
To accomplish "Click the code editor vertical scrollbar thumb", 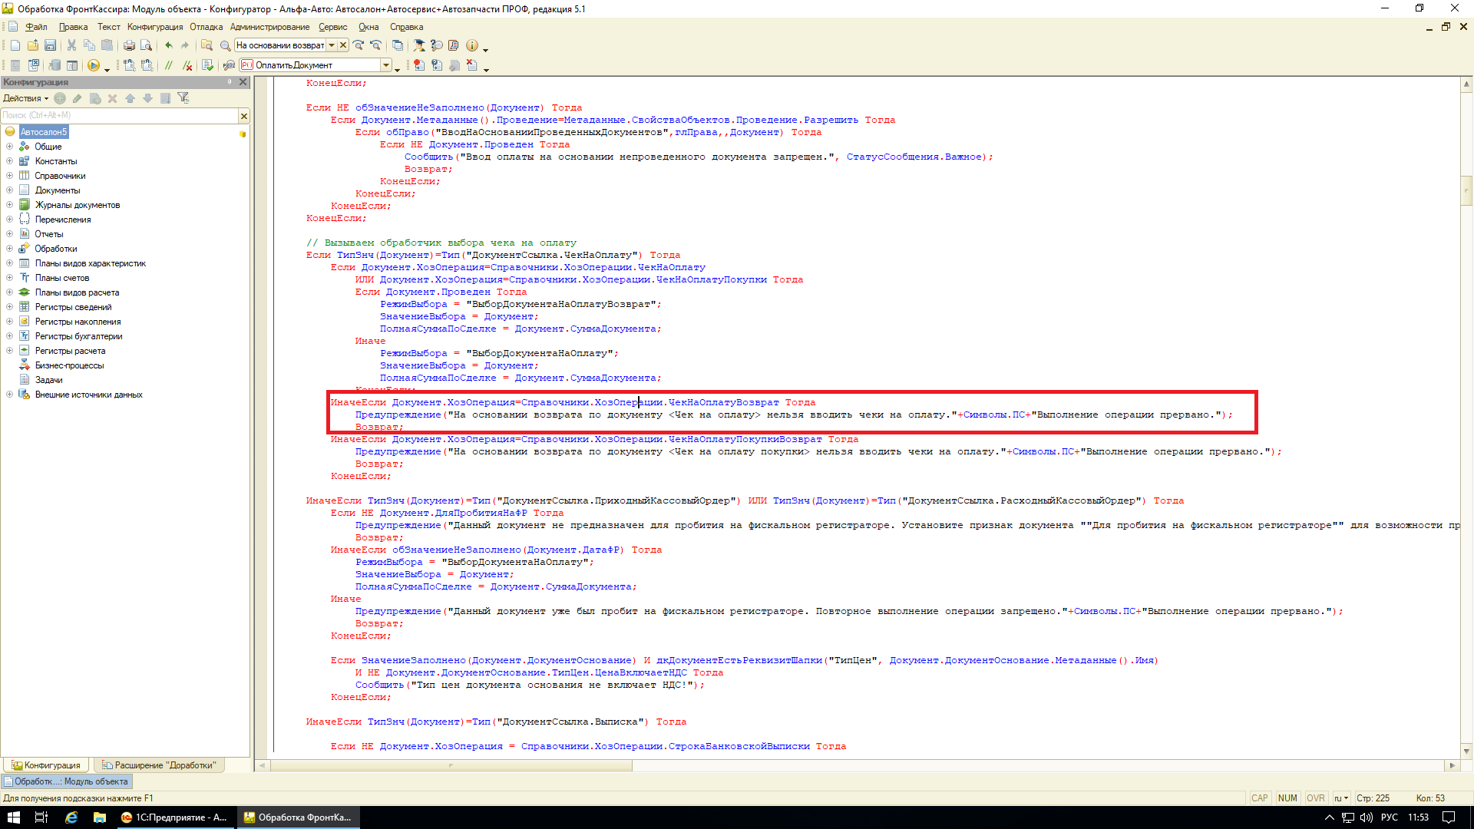I will (1466, 190).
